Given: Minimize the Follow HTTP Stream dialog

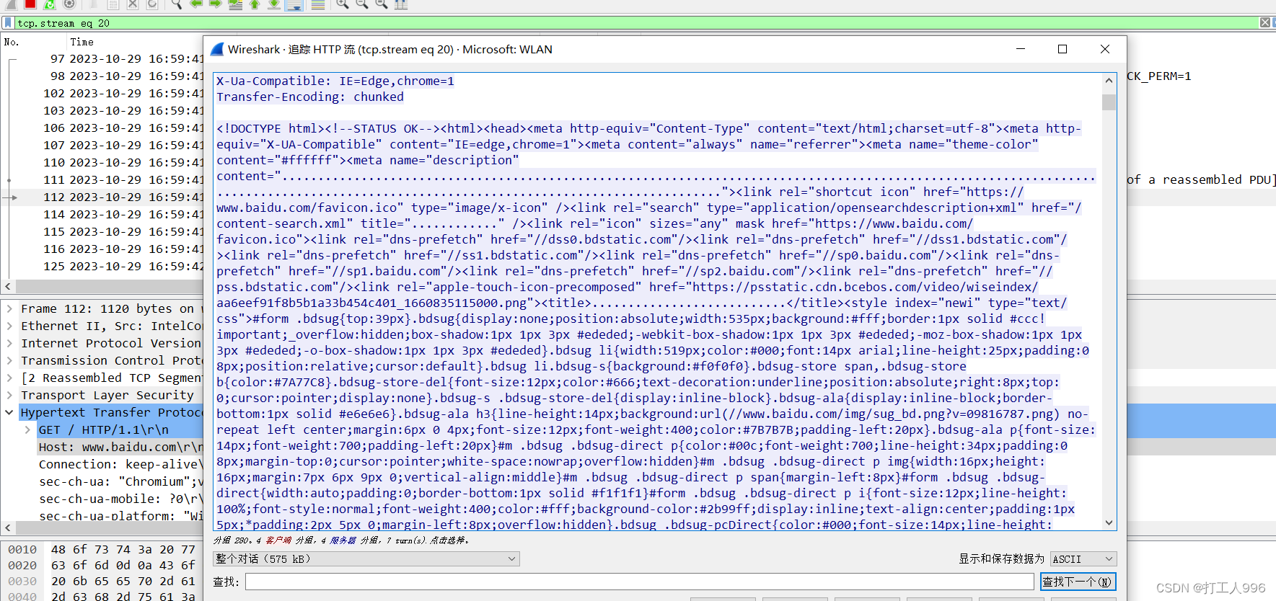Looking at the screenshot, I should click(x=1021, y=49).
